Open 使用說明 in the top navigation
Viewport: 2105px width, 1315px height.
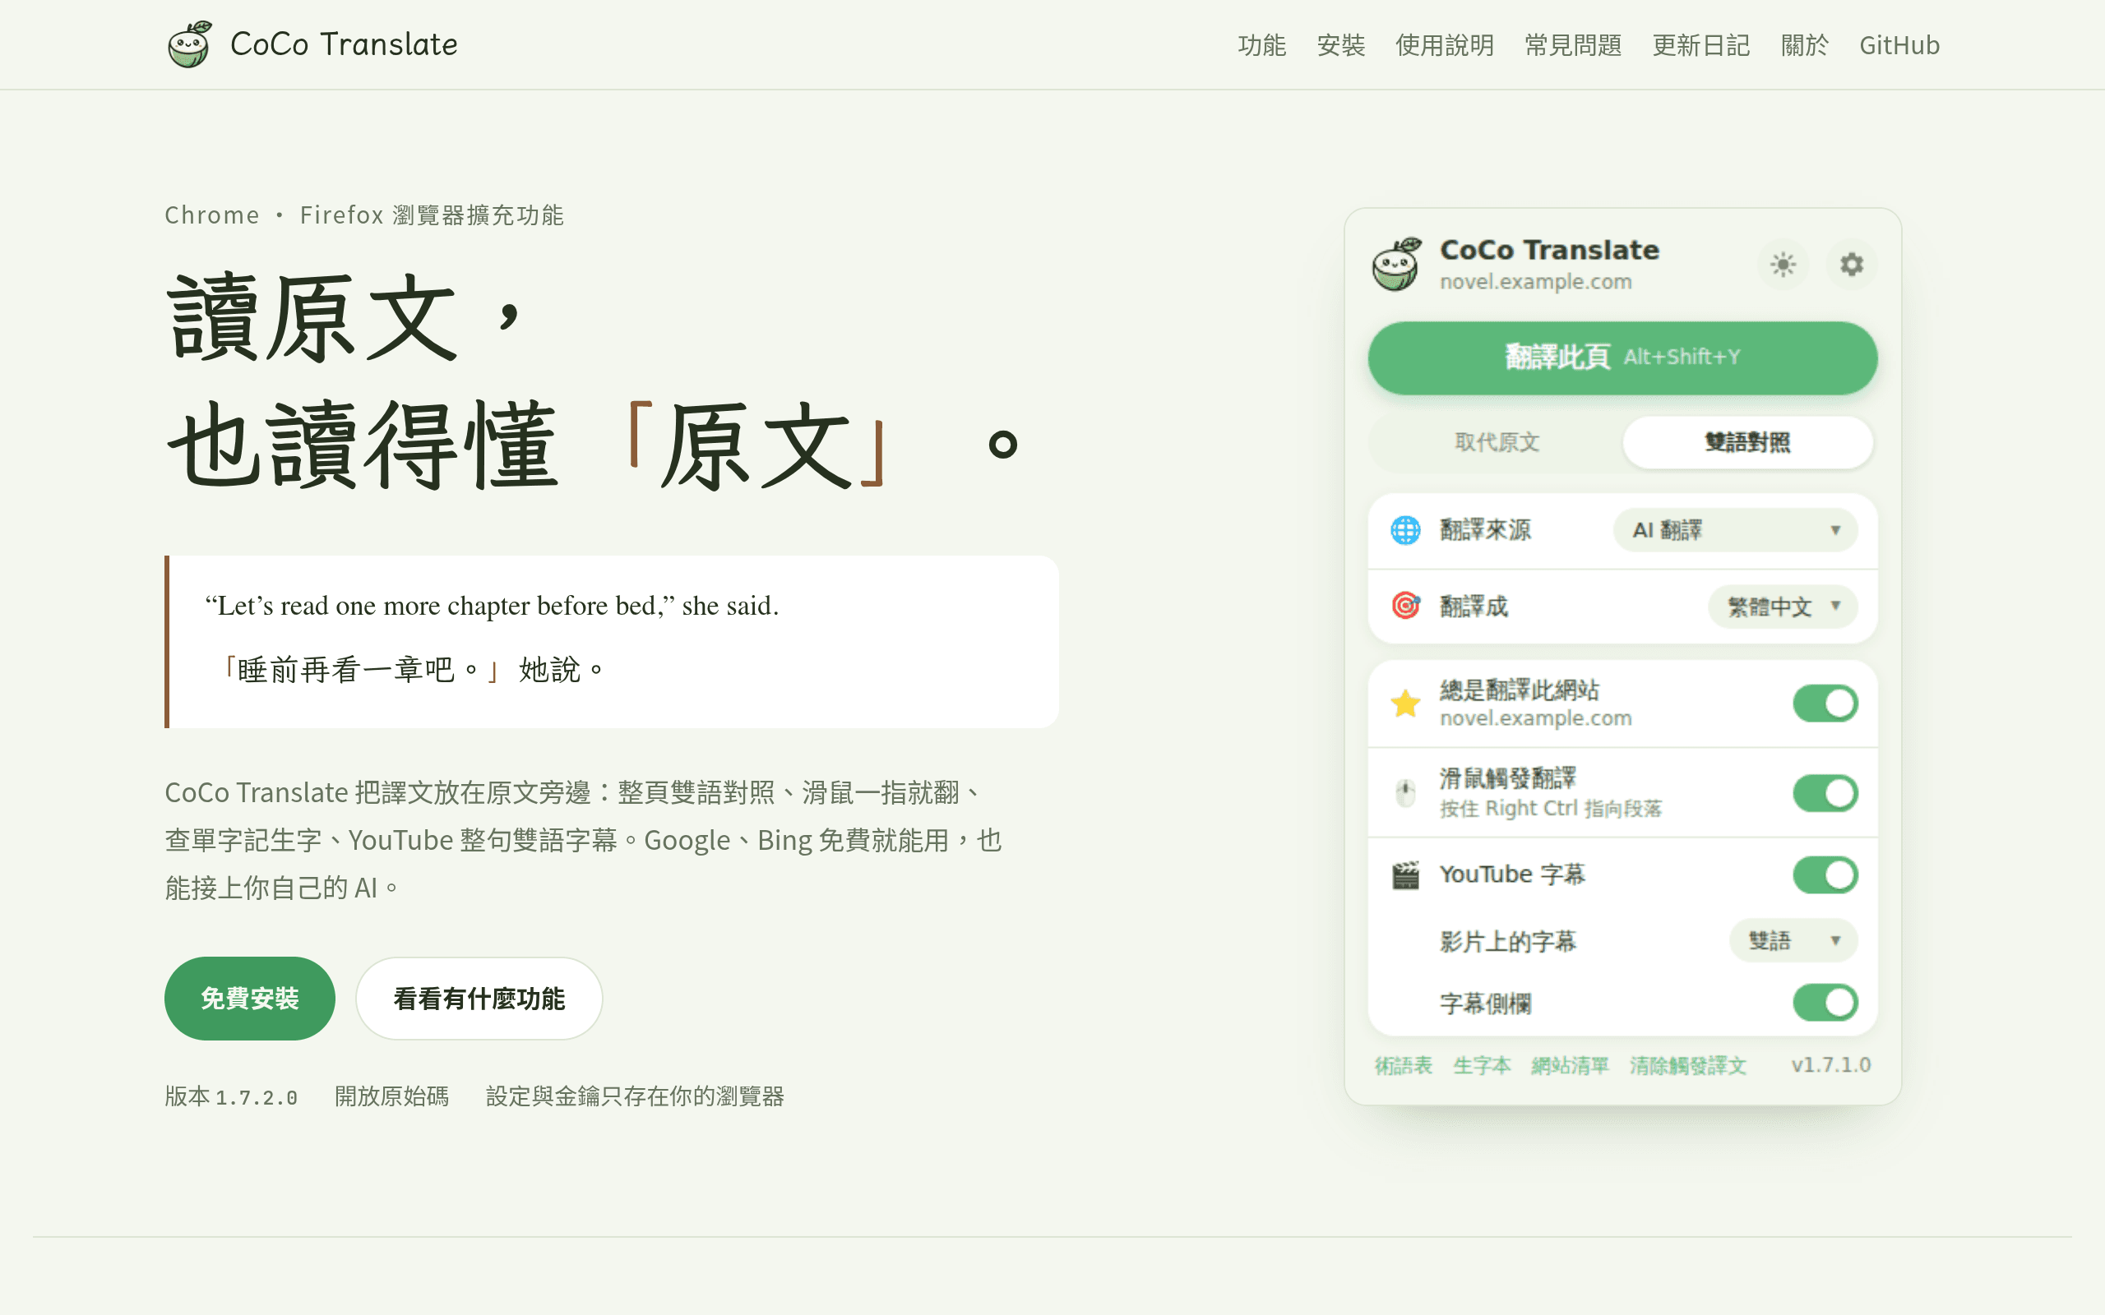(1445, 45)
